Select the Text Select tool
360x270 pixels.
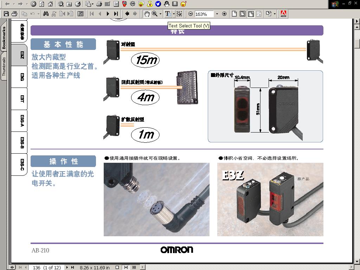pyautogui.click(x=168, y=14)
